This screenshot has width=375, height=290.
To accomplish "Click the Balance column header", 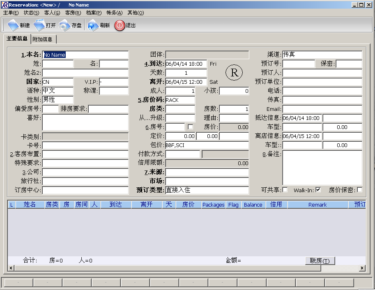I will tap(253, 205).
